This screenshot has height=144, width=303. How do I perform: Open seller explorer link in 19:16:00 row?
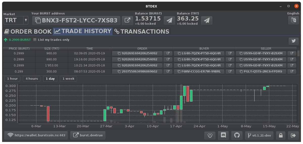click(x=292, y=59)
